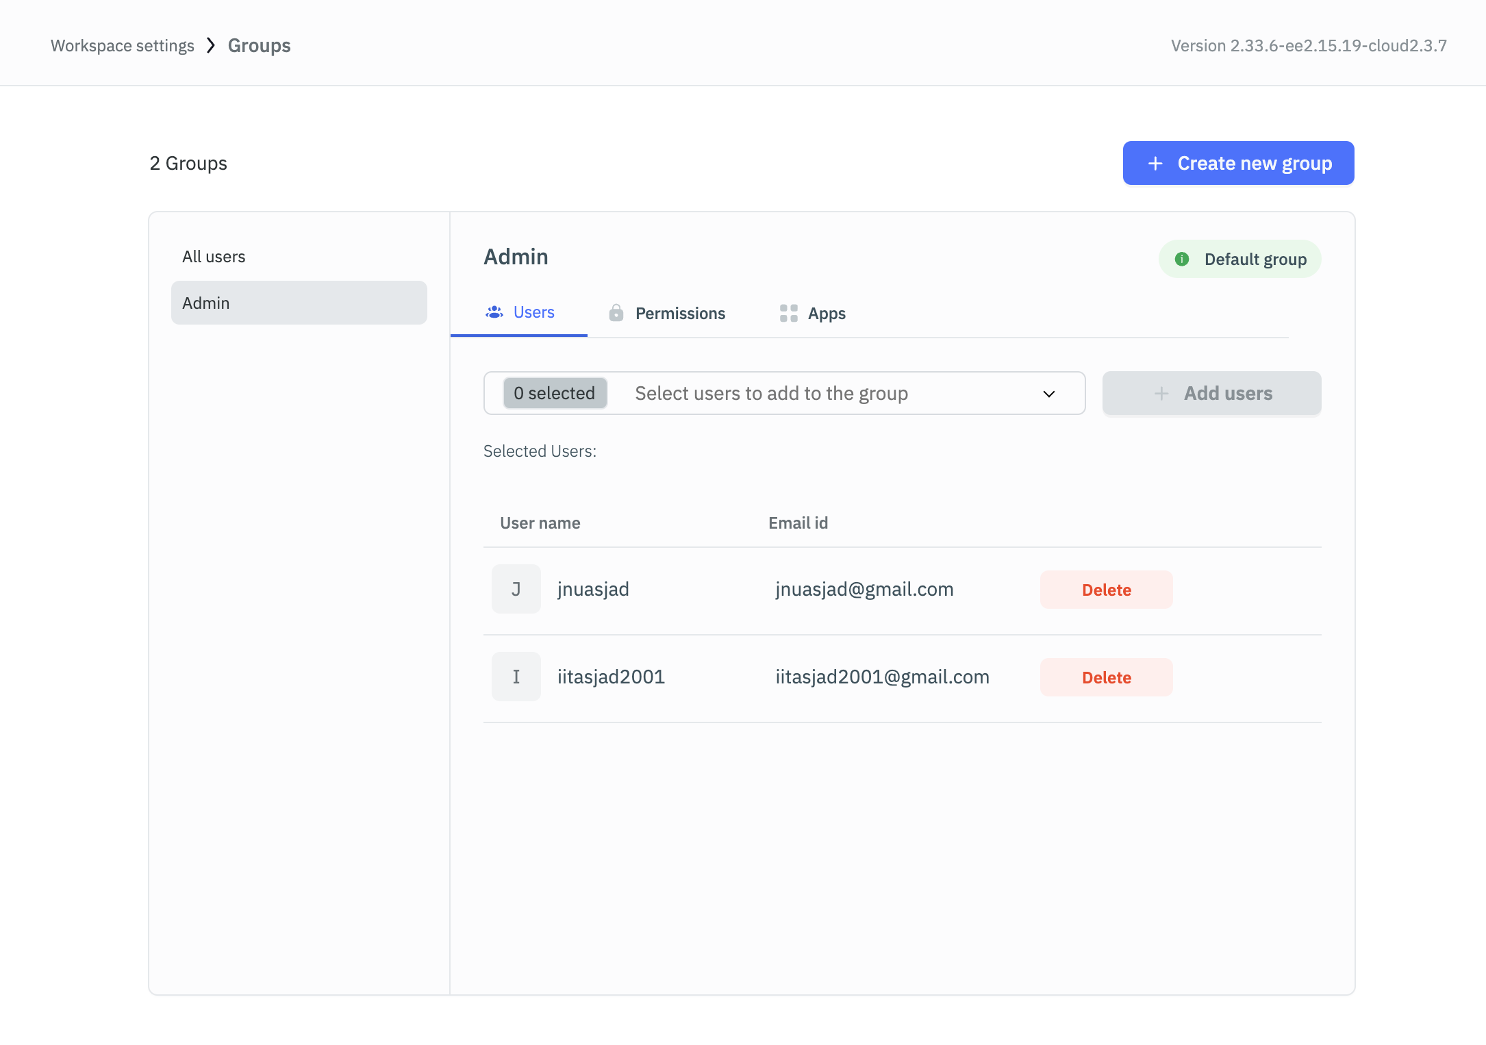Click the I avatar for iitasjad2001
Viewport: 1486px width, 1045px height.
coord(516,677)
